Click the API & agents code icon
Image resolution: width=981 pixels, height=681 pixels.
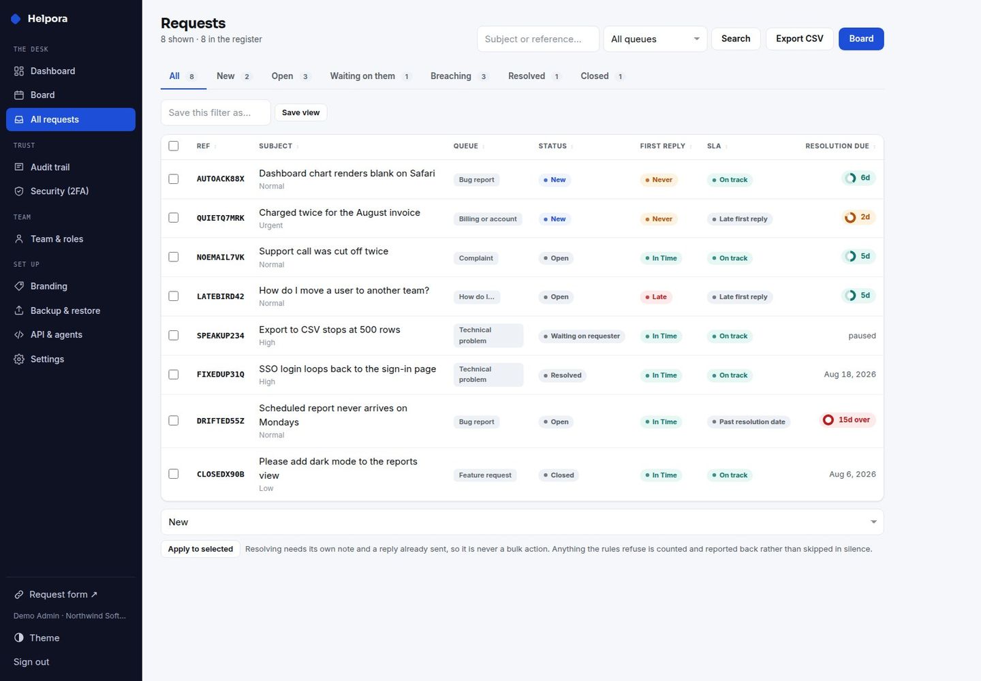19,334
